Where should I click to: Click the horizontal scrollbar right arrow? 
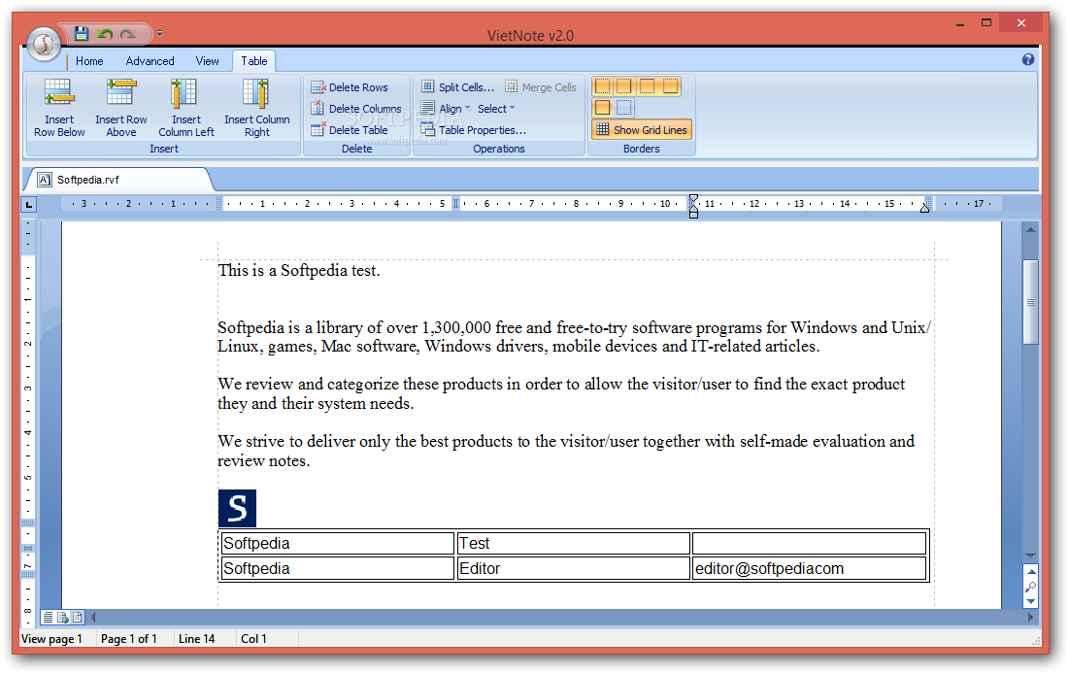1030,618
